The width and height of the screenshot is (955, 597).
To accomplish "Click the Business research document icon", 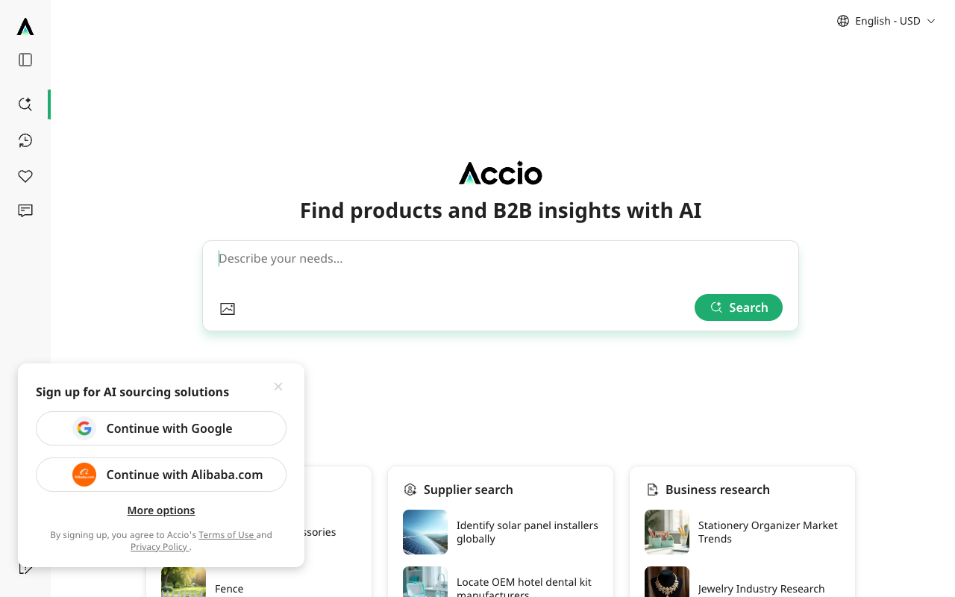I will (652, 490).
